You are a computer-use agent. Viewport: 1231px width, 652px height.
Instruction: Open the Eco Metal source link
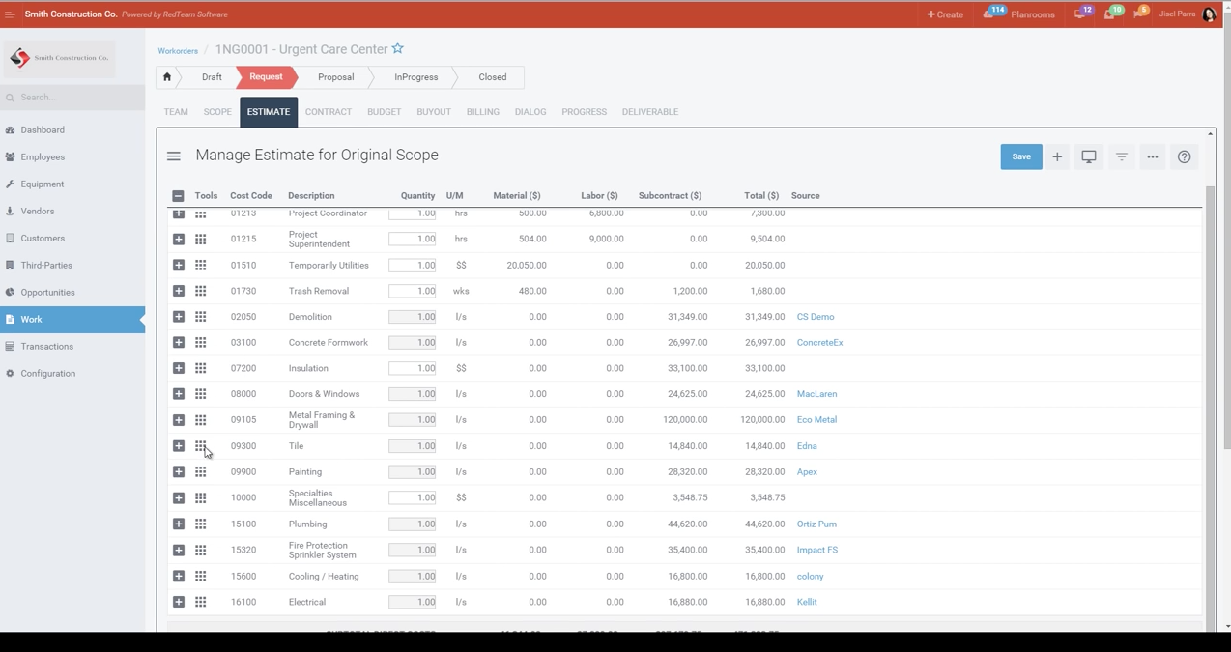[x=816, y=420]
